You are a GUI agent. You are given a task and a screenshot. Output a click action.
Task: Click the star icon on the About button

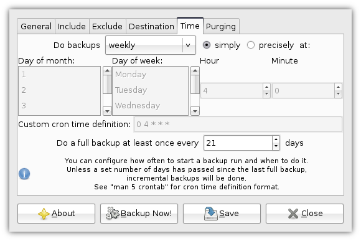click(x=44, y=214)
